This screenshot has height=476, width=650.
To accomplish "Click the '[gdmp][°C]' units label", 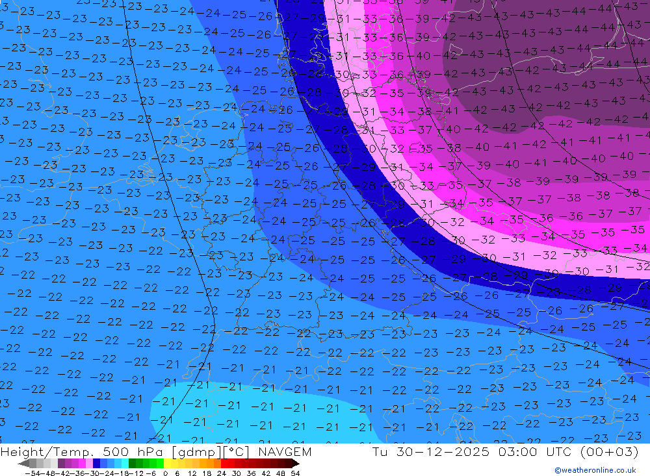I will [211, 453].
